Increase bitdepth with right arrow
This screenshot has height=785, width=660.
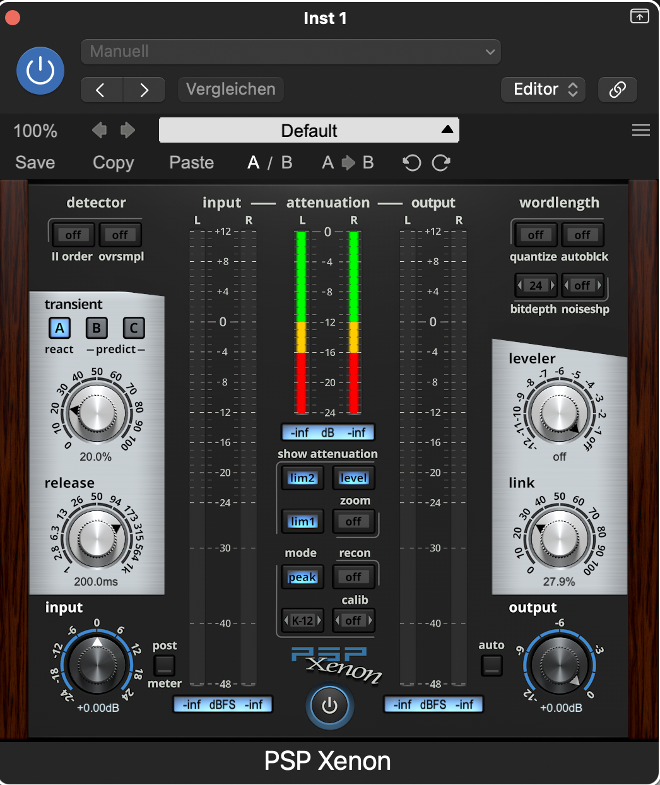553,285
